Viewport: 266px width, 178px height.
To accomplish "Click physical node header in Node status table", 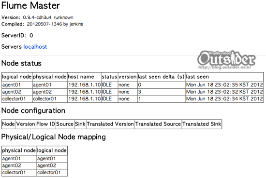I will (x=50, y=77).
